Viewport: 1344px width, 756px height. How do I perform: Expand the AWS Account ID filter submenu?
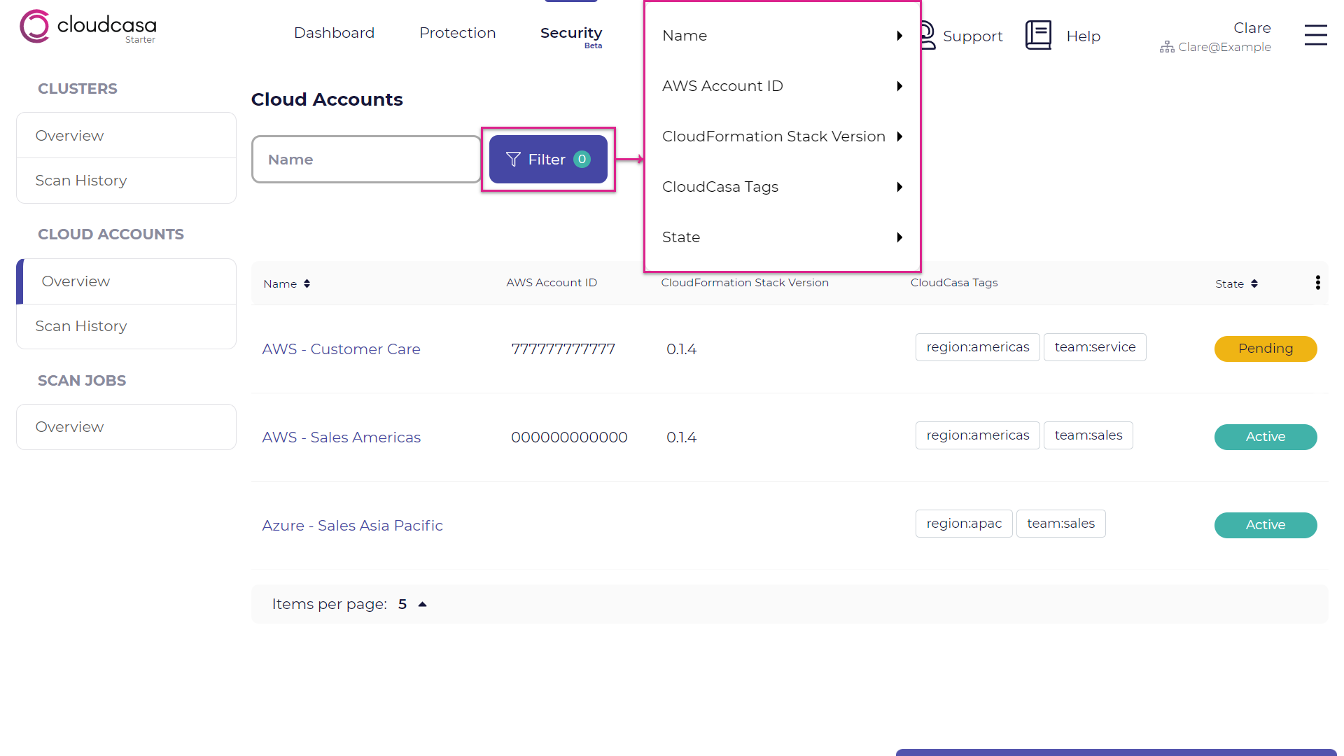click(782, 86)
